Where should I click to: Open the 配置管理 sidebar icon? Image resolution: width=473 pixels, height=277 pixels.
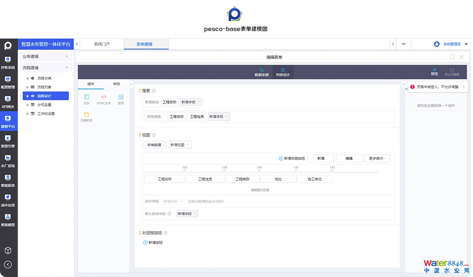[8, 82]
